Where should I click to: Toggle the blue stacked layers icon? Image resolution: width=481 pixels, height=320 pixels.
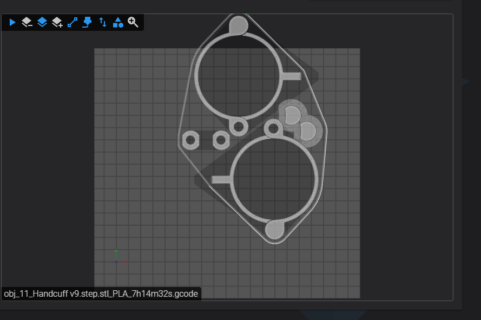(x=42, y=22)
